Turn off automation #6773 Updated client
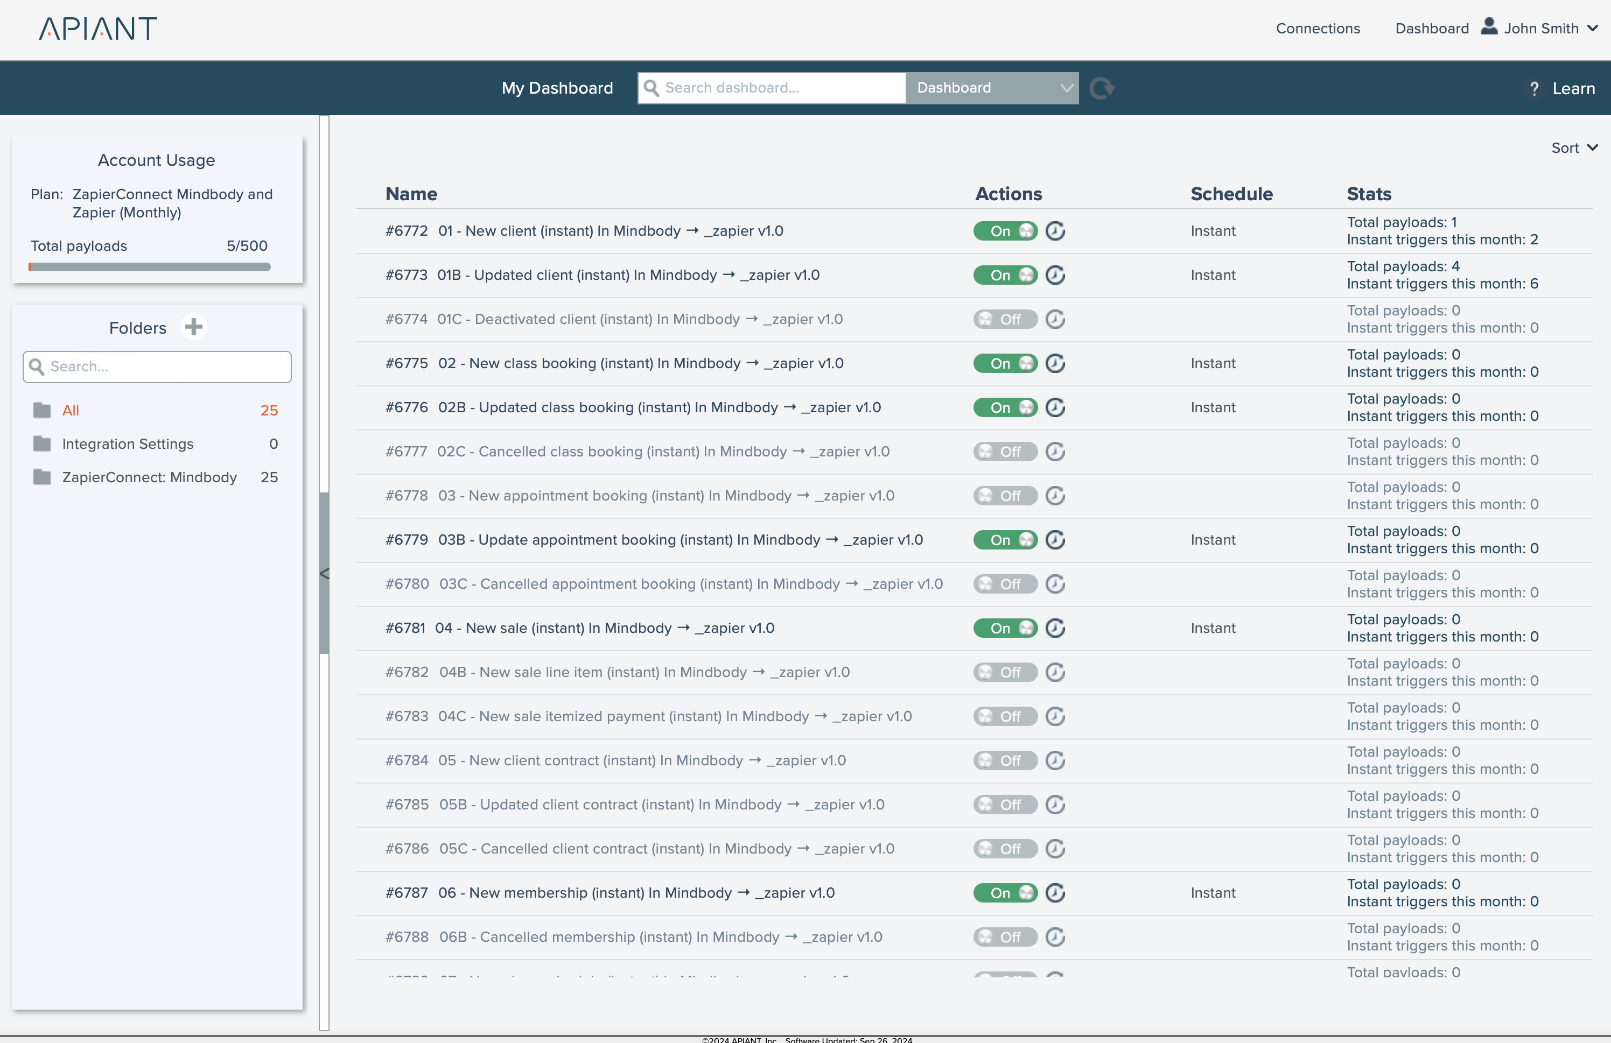This screenshot has height=1043, width=1611. click(x=1005, y=274)
